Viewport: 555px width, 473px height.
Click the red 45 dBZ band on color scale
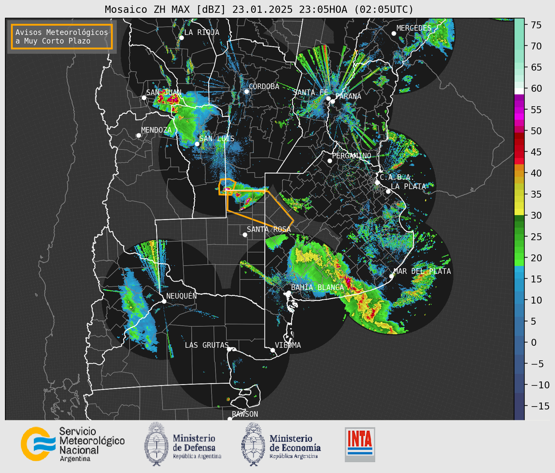519,152
